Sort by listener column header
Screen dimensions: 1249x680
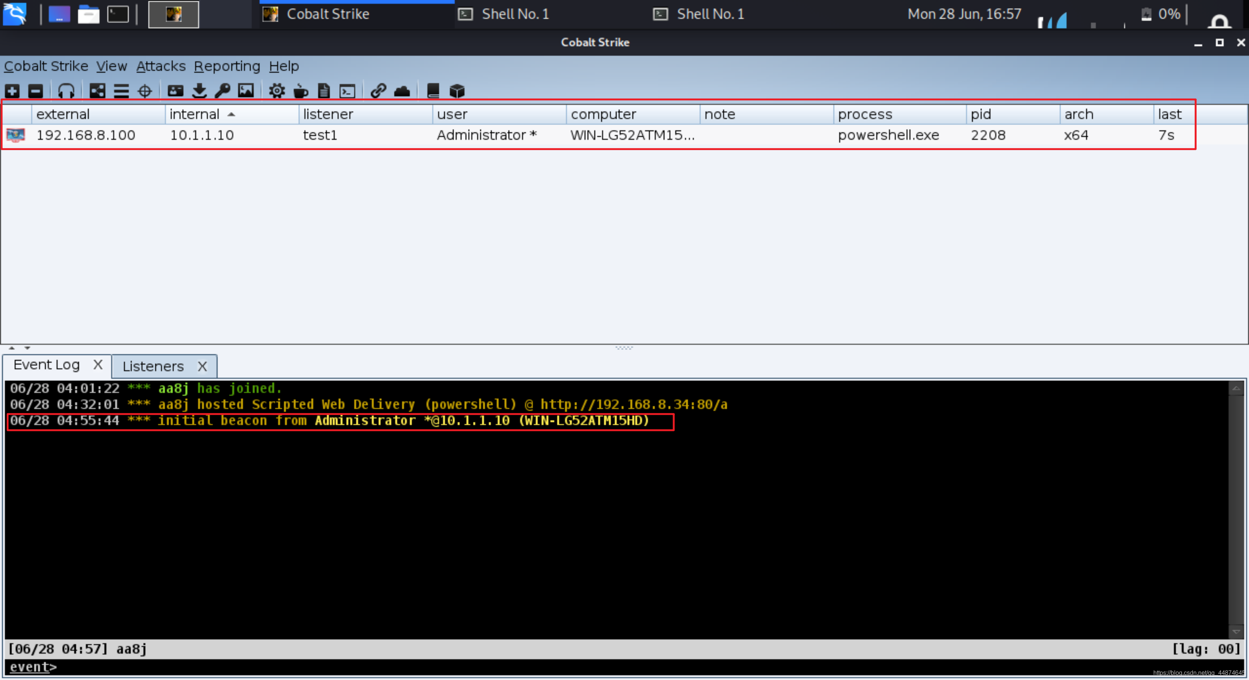coord(366,114)
